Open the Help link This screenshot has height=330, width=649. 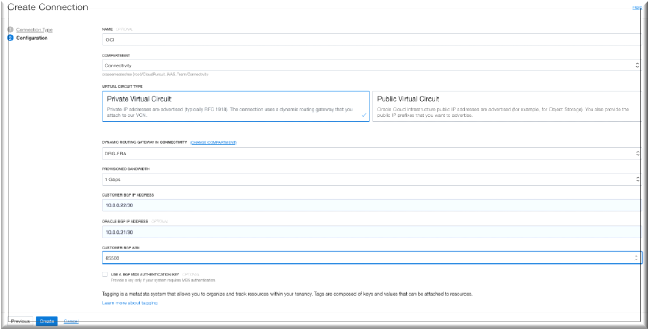[x=637, y=7]
